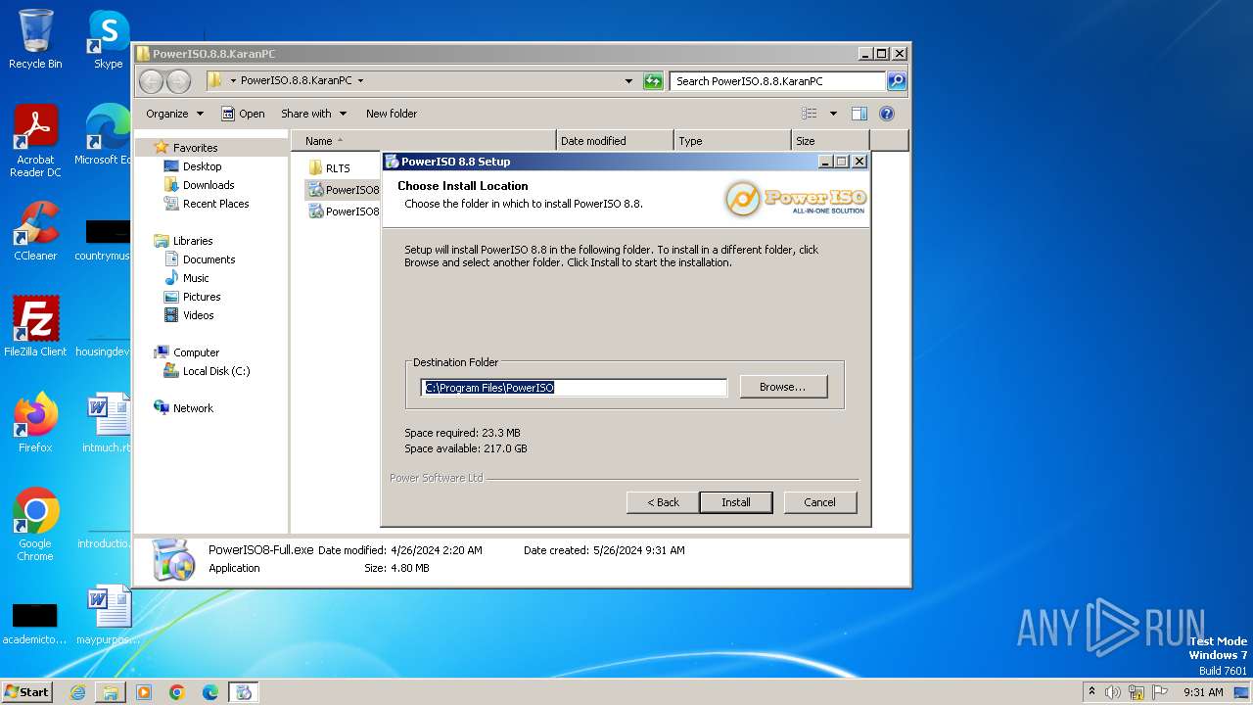Click the Open toolbar item

(243, 114)
